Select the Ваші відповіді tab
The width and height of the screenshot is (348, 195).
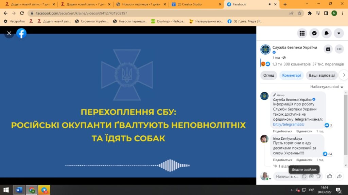321,75
